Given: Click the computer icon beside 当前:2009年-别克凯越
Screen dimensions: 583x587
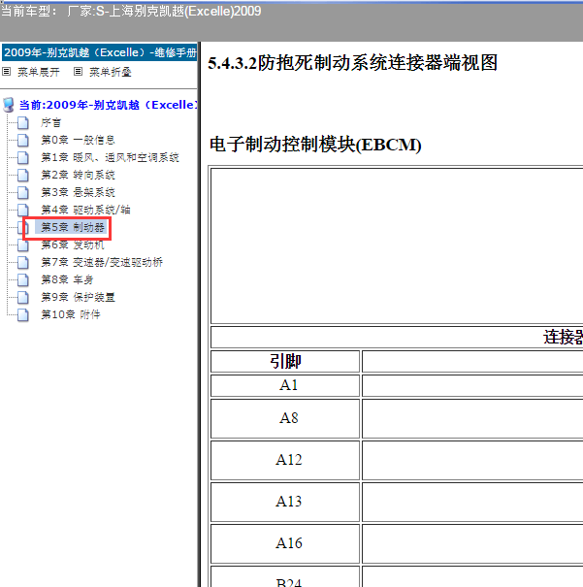Looking at the screenshot, I should [x=9, y=105].
